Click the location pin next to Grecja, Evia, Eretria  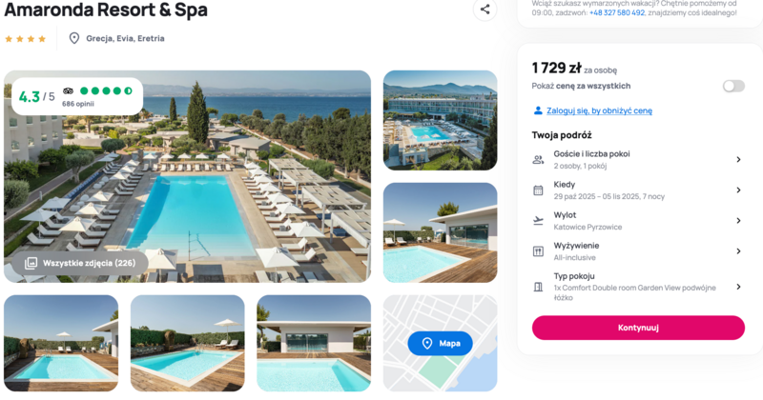click(74, 38)
